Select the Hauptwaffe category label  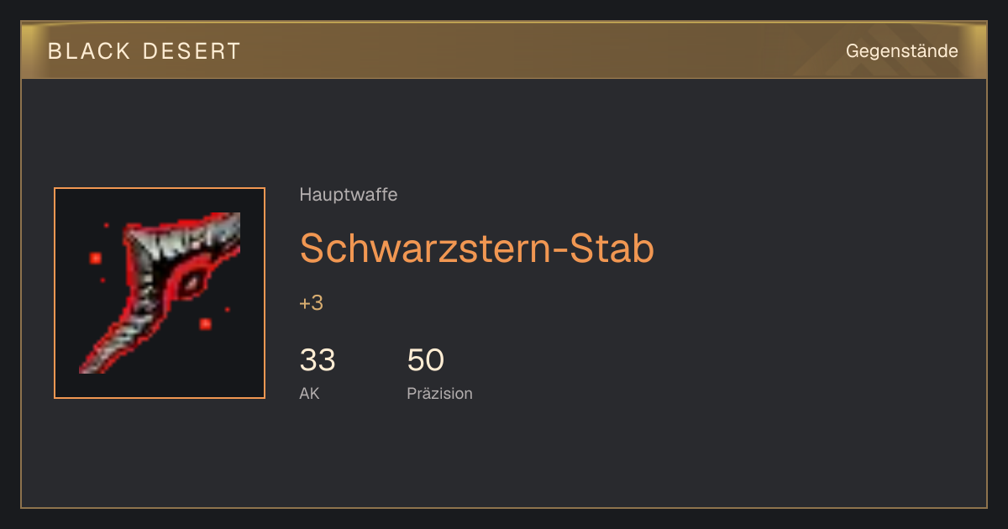[348, 195]
